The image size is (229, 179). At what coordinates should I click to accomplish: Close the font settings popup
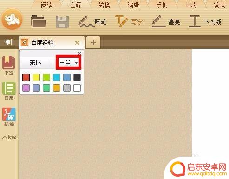pyautogui.click(x=79, y=53)
